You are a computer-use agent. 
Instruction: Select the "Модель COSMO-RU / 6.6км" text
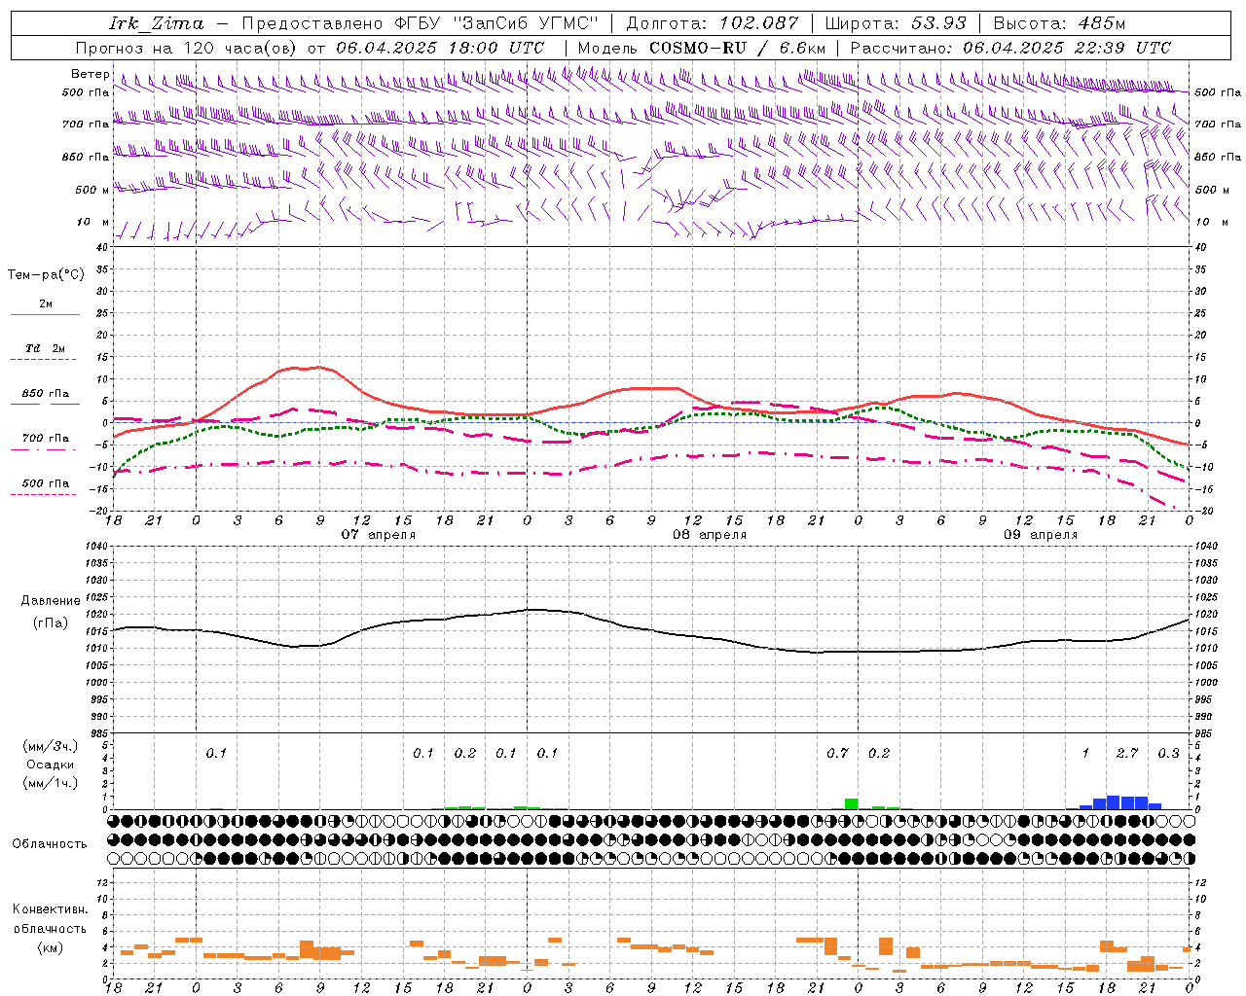(702, 48)
